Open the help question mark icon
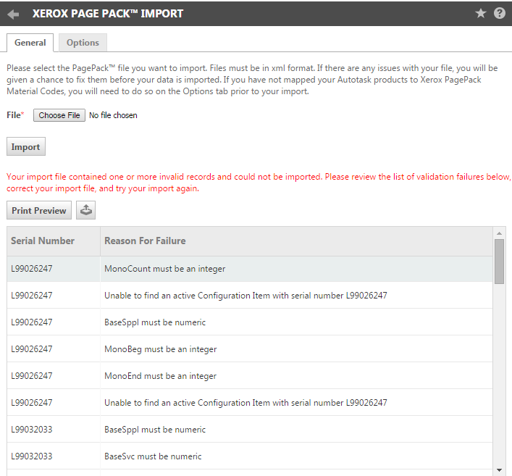The width and height of the screenshot is (512, 476). pyautogui.click(x=500, y=13)
